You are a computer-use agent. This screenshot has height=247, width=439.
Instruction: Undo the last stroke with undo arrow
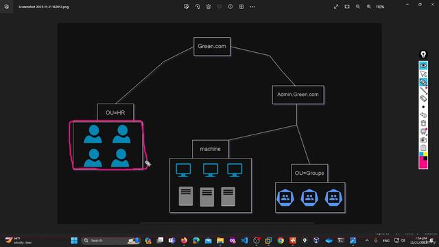point(423,115)
